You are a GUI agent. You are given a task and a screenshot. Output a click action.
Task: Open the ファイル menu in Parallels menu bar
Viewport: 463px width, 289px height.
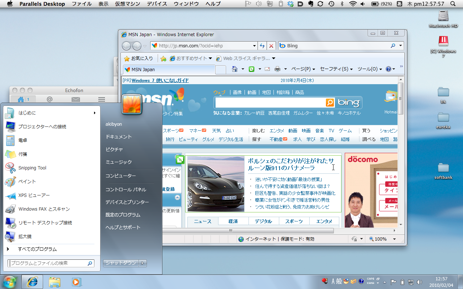coord(82,4)
